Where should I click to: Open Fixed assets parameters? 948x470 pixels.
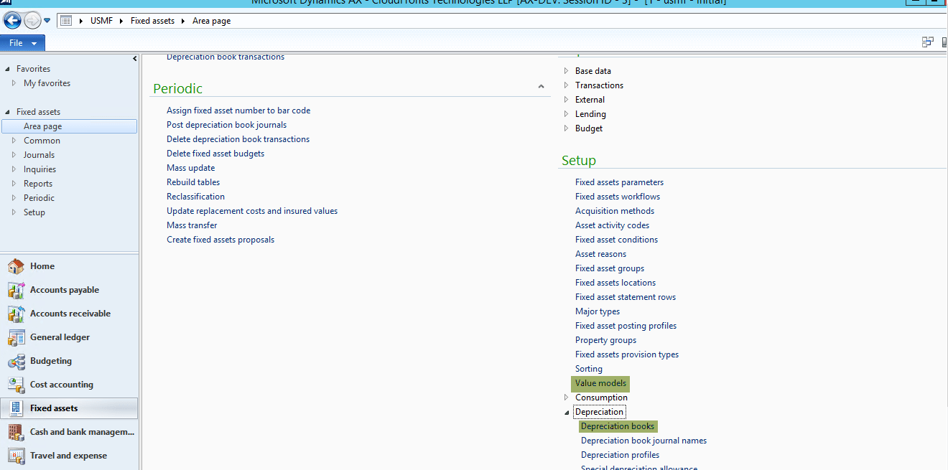point(619,182)
